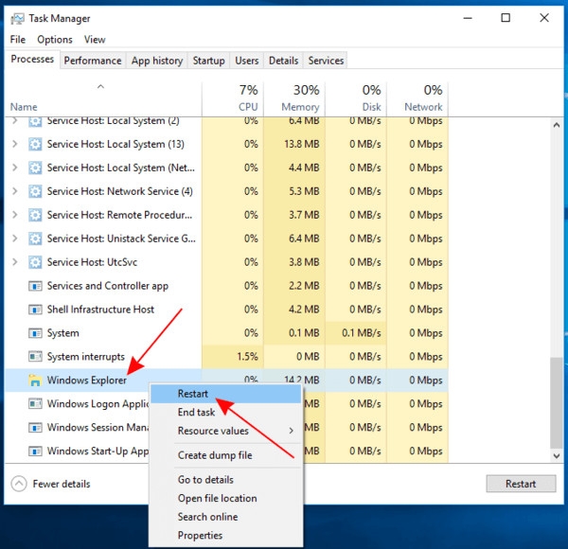Maximize the Task Manager window
The height and width of the screenshot is (549, 568).
(x=506, y=18)
